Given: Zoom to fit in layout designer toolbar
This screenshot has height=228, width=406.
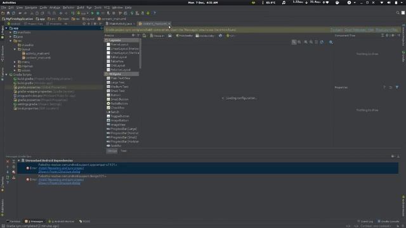Looking at the screenshot, I should point(294,42).
